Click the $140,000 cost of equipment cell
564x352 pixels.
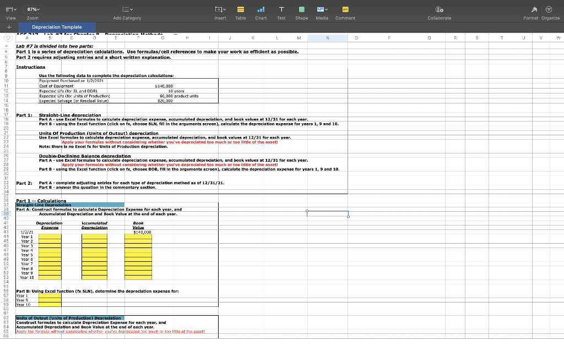[x=164, y=86]
